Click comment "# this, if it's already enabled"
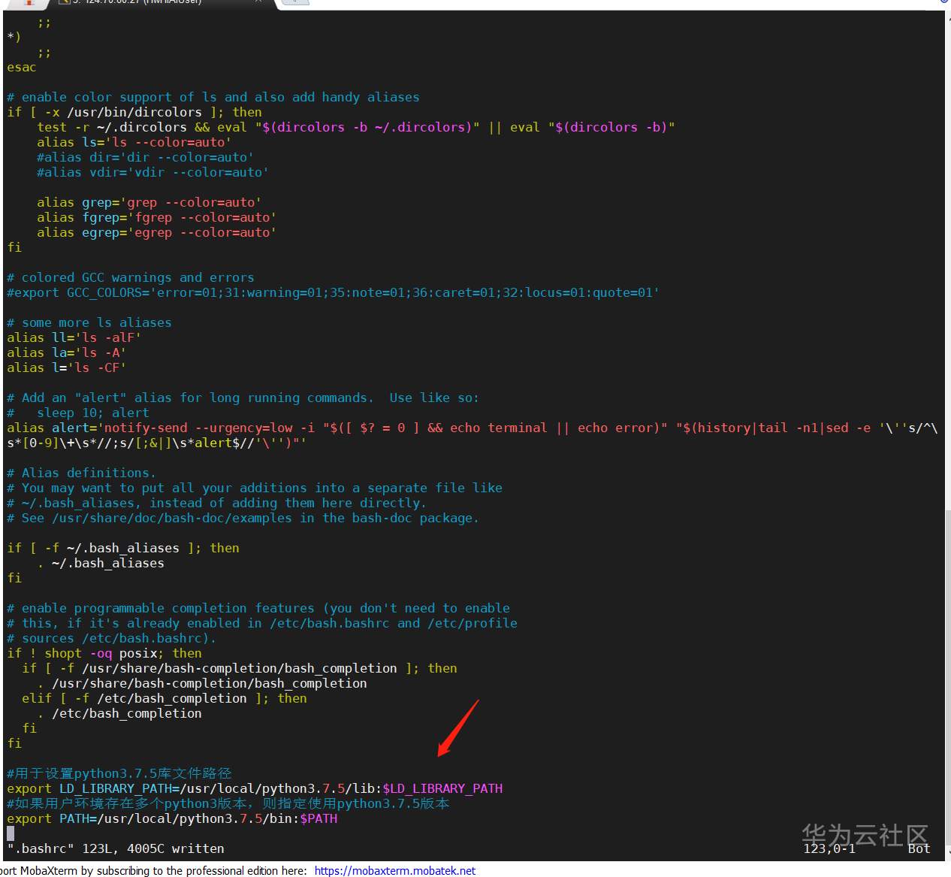 pos(262,623)
